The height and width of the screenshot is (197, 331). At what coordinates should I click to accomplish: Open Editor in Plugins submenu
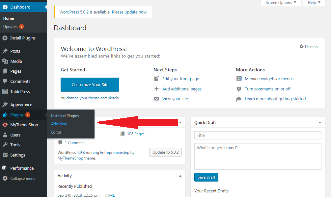coord(56,132)
